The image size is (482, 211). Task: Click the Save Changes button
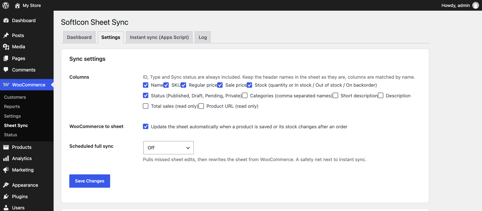tap(90, 181)
